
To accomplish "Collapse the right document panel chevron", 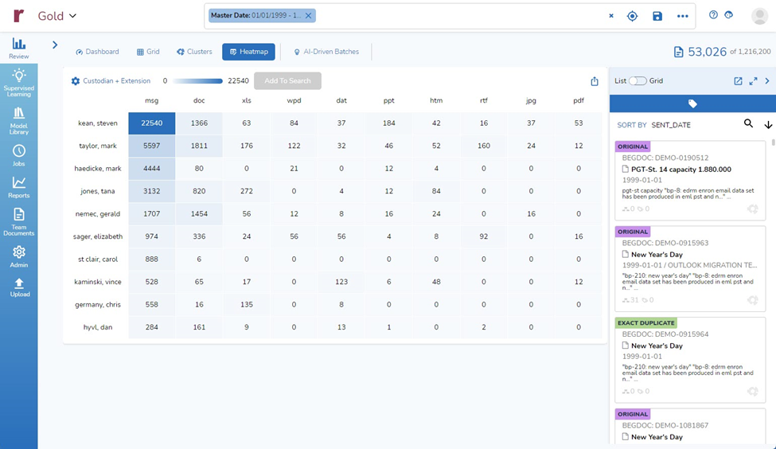I will click(767, 80).
